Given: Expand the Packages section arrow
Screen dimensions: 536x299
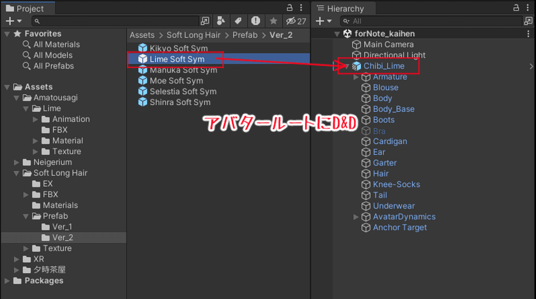Looking at the screenshot, I should (x=7, y=281).
